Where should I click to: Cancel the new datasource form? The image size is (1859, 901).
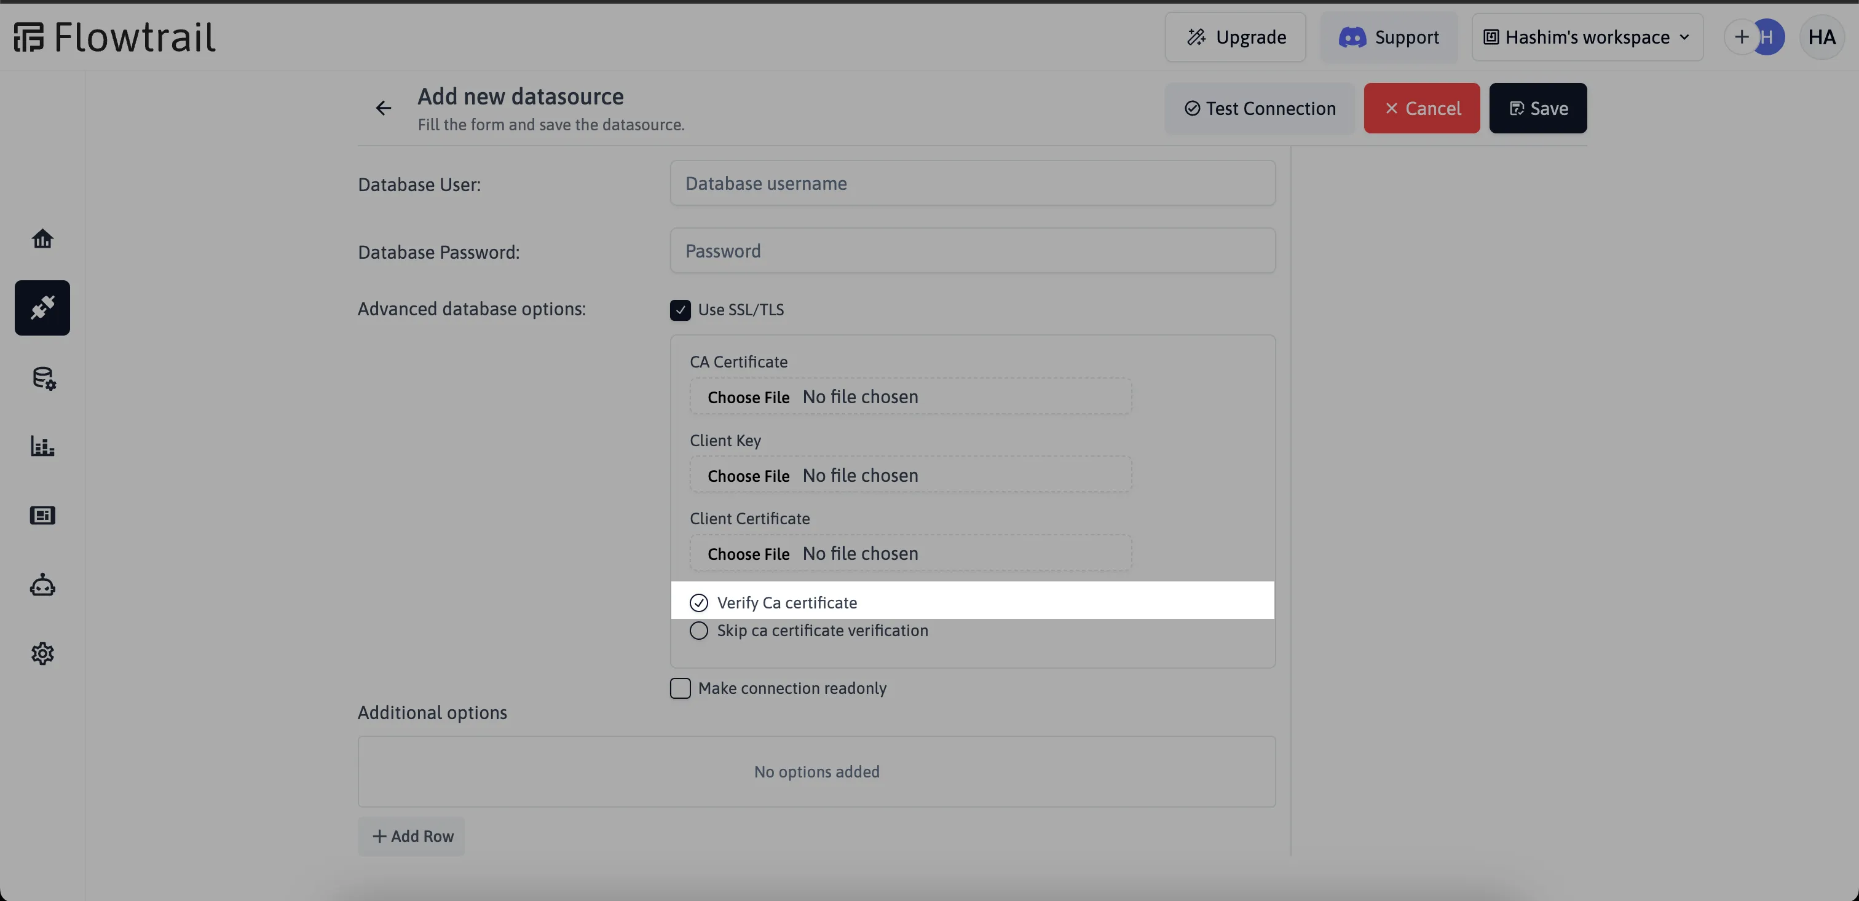pyautogui.click(x=1422, y=108)
